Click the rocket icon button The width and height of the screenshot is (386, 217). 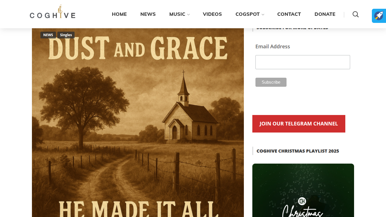coord(379,16)
